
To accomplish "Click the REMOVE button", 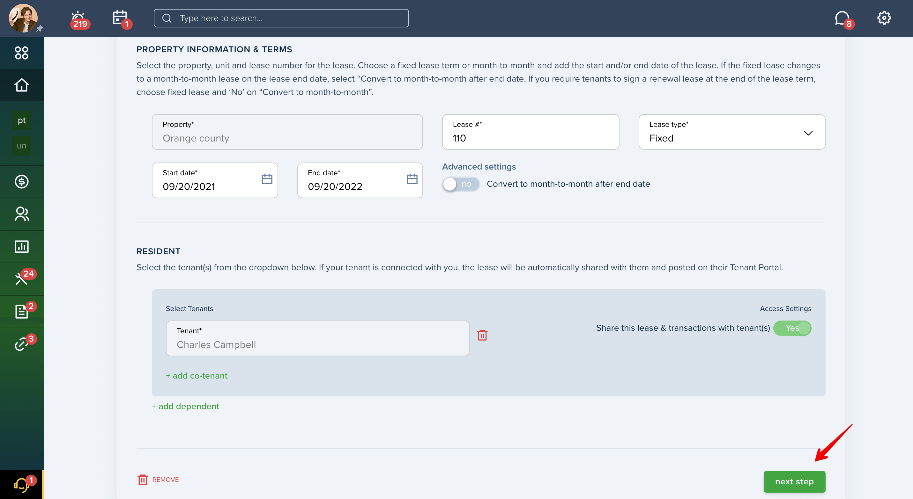I will tap(158, 480).
